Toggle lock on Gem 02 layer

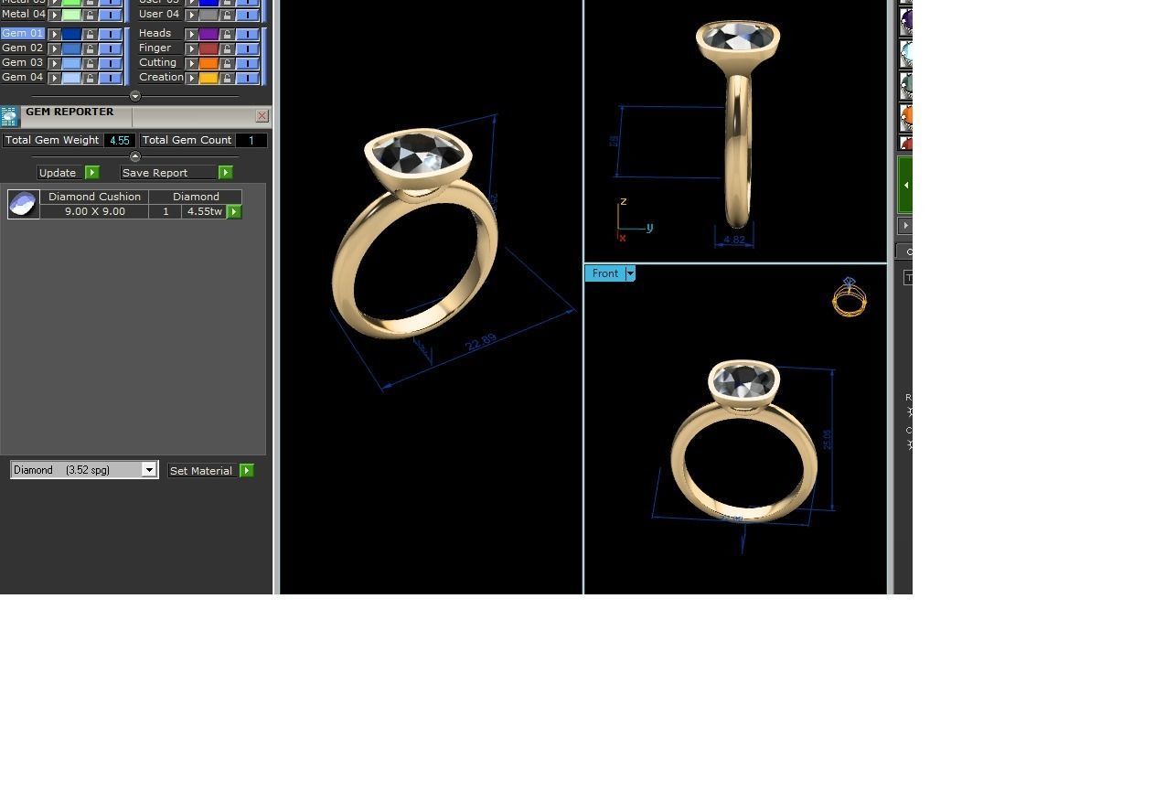pyautogui.click(x=90, y=48)
